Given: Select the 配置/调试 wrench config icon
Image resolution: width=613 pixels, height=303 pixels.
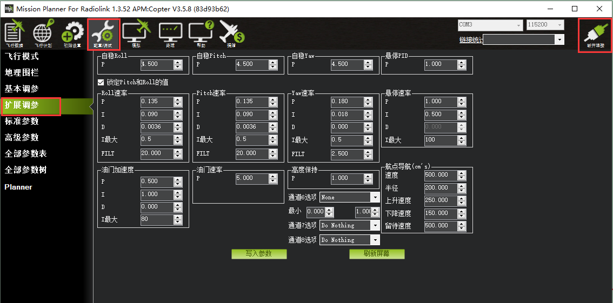Looking at the screenshot, I should click(x=103, y=35).
